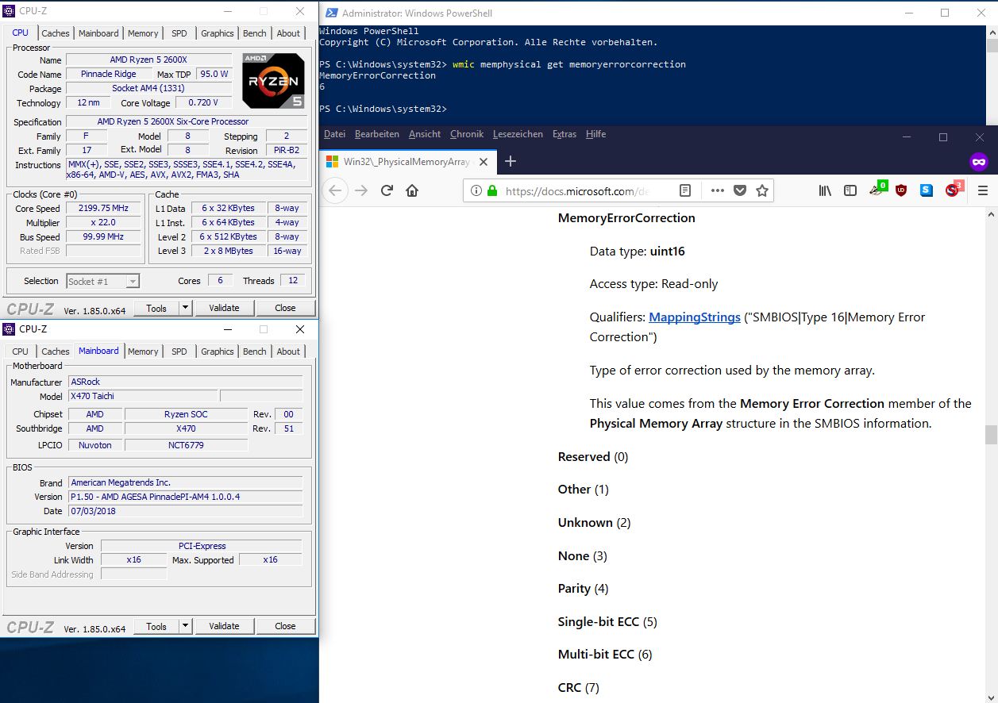Open Graphics tab in top CPU-Z
Viewport: 998px width, 703px height.
pyautogui.click(x=218, y=33)
